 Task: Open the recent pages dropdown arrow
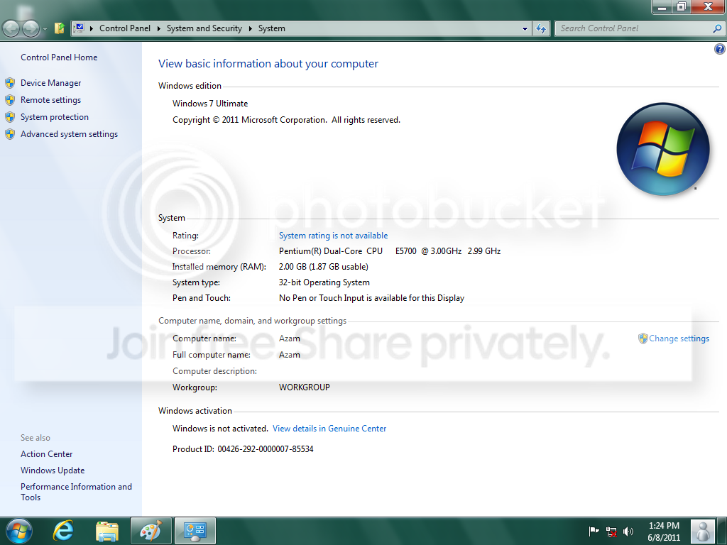point(45,28)
